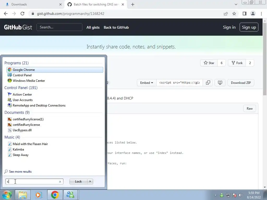Reload the current page
This screenshot has width=267, height=200.
pos(22,14)
